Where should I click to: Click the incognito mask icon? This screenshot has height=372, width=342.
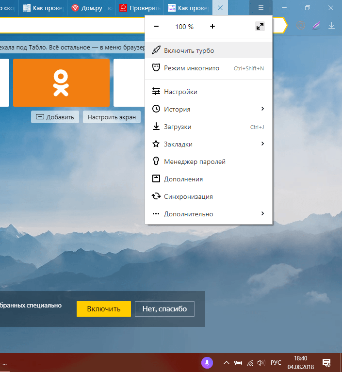click(x=156, y=67)
